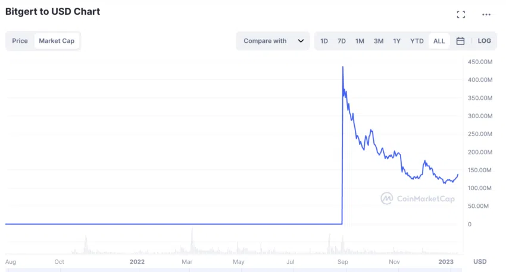Open the three-dots more options menu
This screenshot has width=506, height=272.
pos(486,14)
